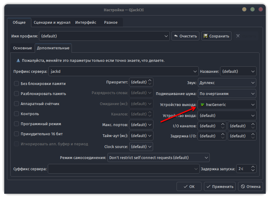Click the Очистить button

point(185,36)
